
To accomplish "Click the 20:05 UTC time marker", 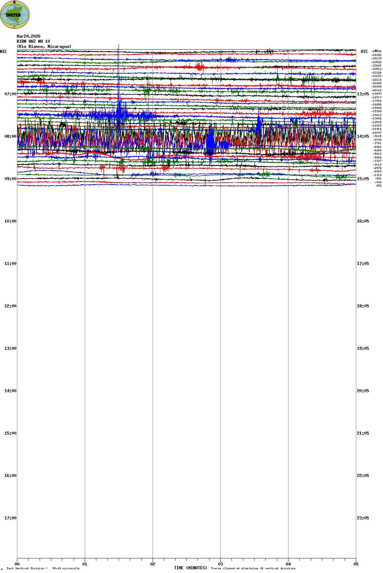I will pos(363,391).
